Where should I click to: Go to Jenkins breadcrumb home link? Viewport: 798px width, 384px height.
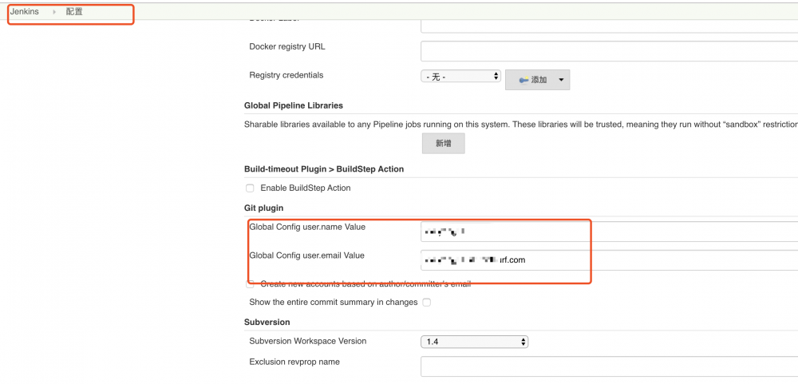(24, 12)
